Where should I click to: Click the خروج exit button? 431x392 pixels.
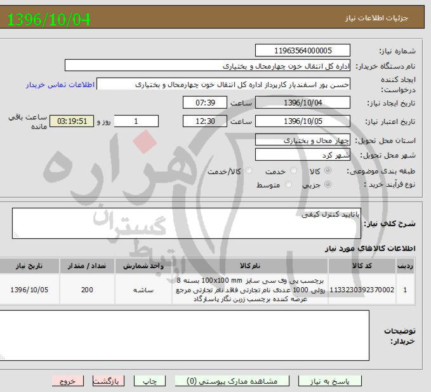pyautogui.click(x=68, y=381)
